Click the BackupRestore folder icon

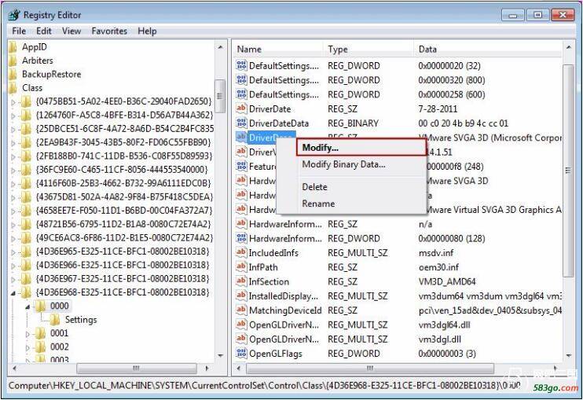pos(13,75)
